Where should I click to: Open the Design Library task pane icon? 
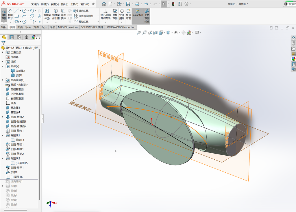click(293, 43)
